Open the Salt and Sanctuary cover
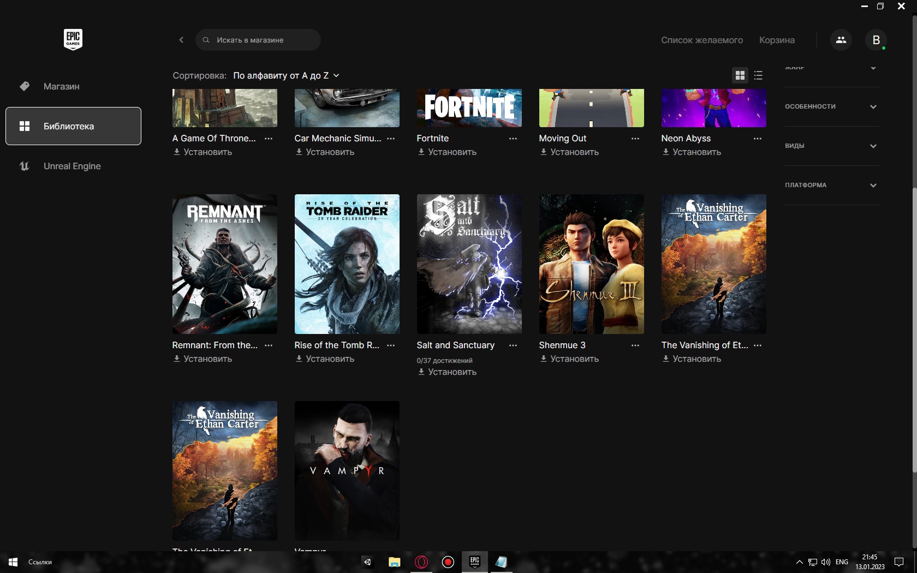 469,264
